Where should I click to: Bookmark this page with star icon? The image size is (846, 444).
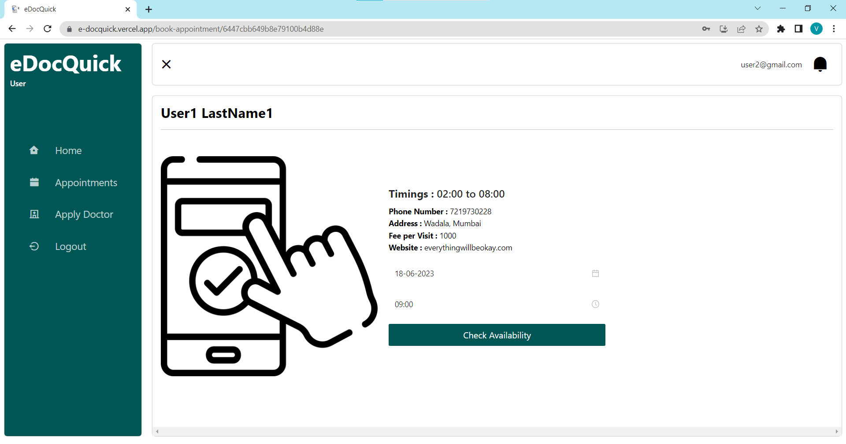point(759,29)
